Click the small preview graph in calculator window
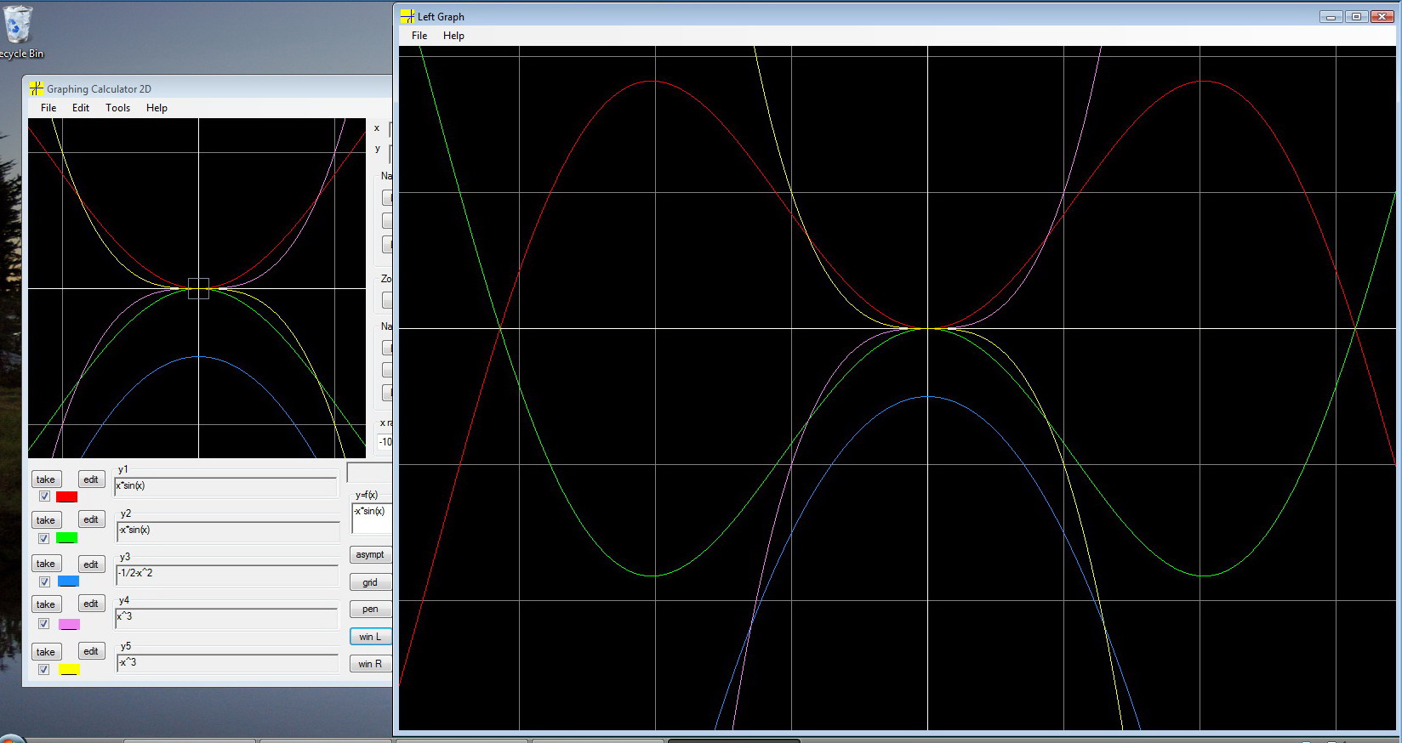 197,288
